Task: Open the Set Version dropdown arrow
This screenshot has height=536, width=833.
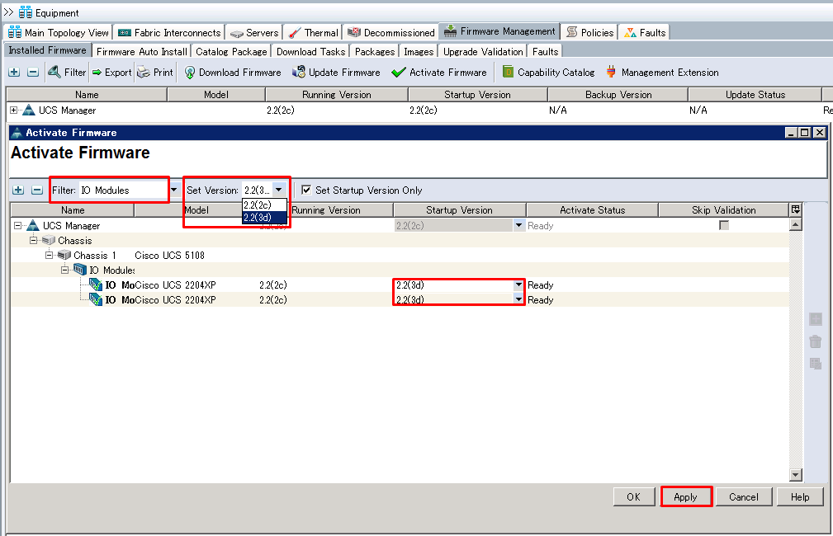Action: (279, 190)
